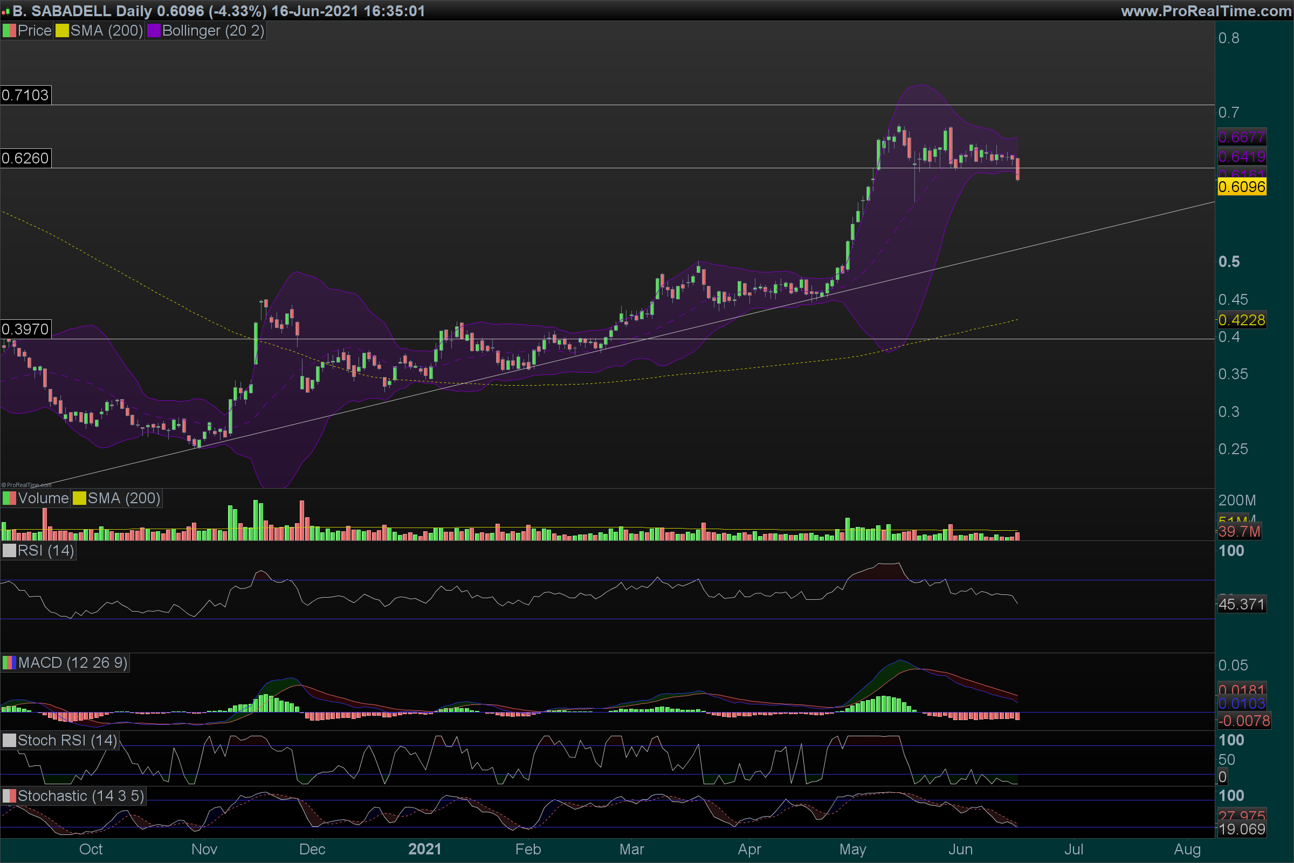Click the yellow SMA (200) color swatch in price legend
The image size is (1294, 863).
point(61,30)
